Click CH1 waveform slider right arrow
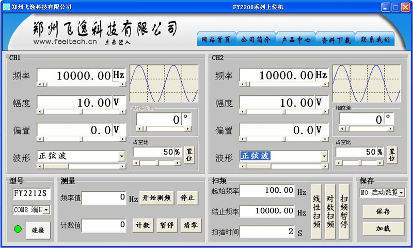The width and height of the screenshot is (413, 248). 122,166
